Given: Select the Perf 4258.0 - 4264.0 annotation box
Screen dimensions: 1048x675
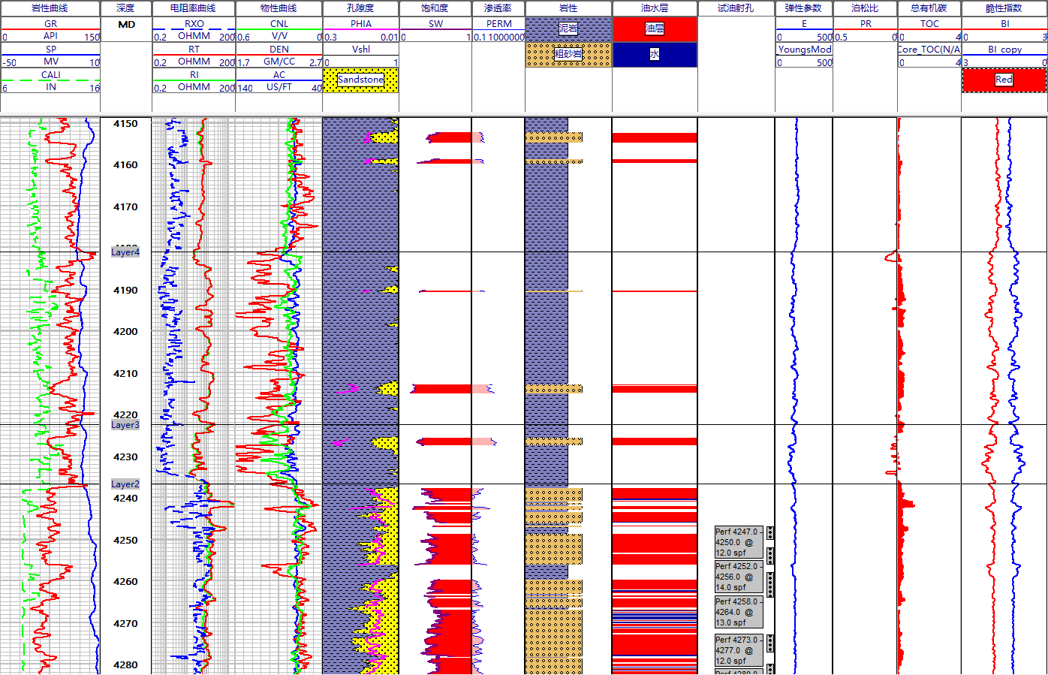Looking at the screenshot, I should coord(739,612).
